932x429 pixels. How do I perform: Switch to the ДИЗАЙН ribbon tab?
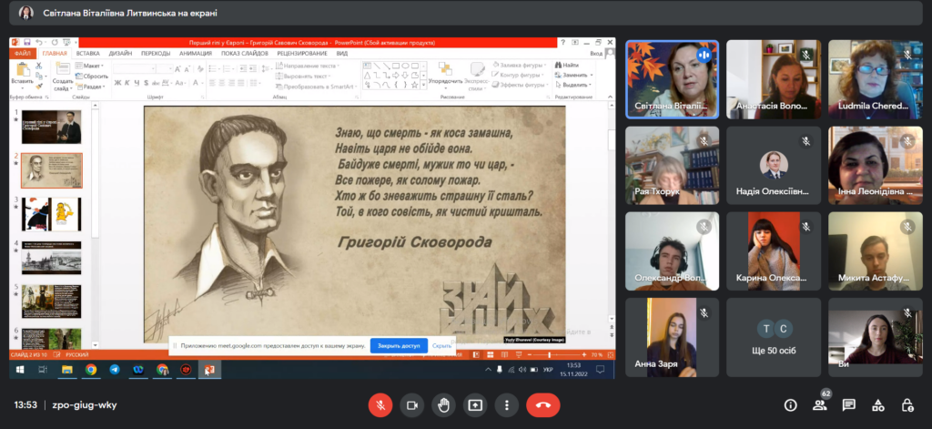click(x=118, y=54)
